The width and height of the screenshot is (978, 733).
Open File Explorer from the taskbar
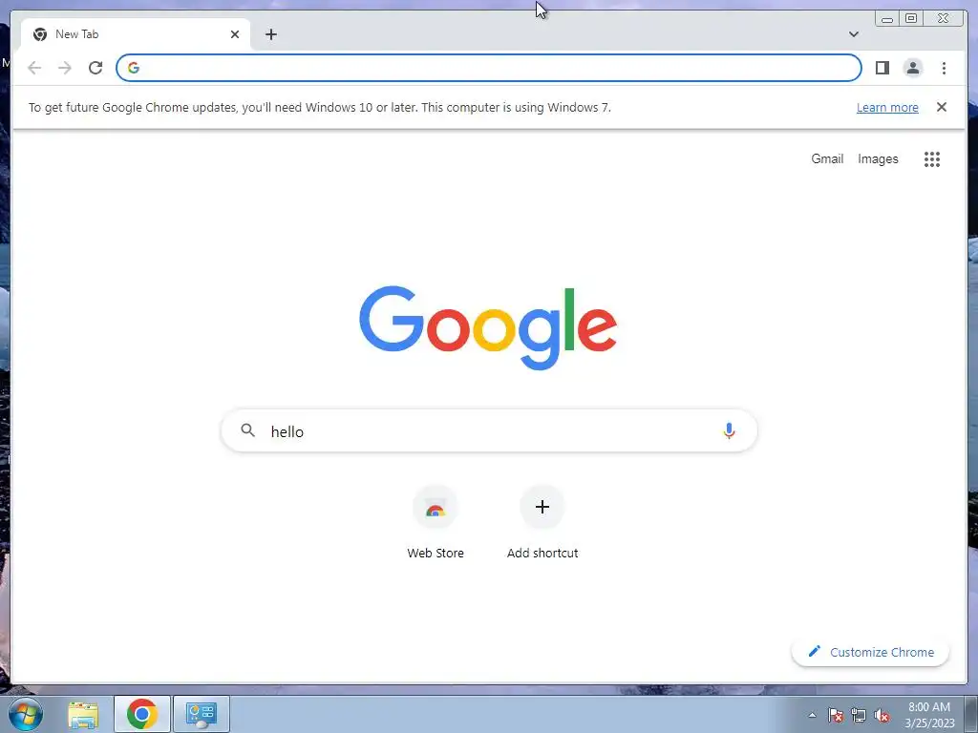tap(83, 715)
